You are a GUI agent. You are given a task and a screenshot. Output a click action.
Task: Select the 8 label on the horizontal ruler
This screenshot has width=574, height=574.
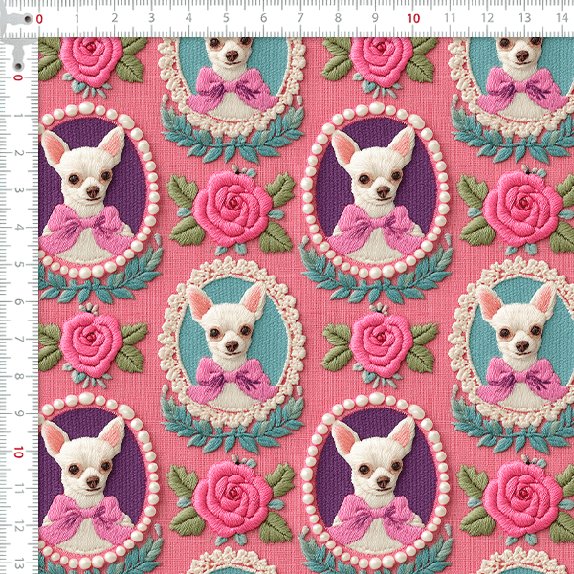(x=338, y=18)
